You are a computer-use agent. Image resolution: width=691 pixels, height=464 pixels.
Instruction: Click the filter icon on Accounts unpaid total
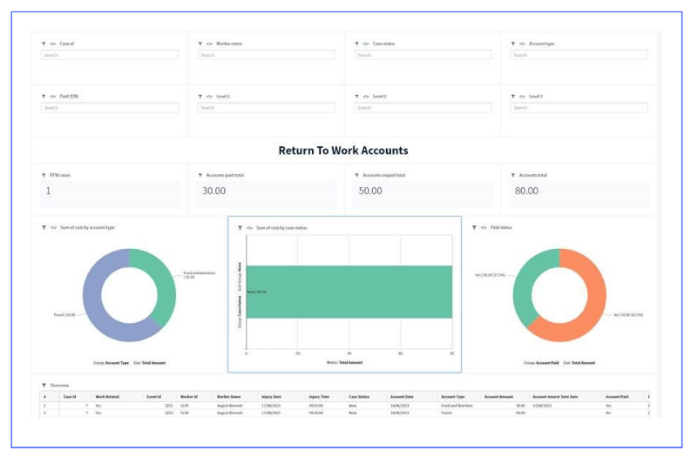356,175
